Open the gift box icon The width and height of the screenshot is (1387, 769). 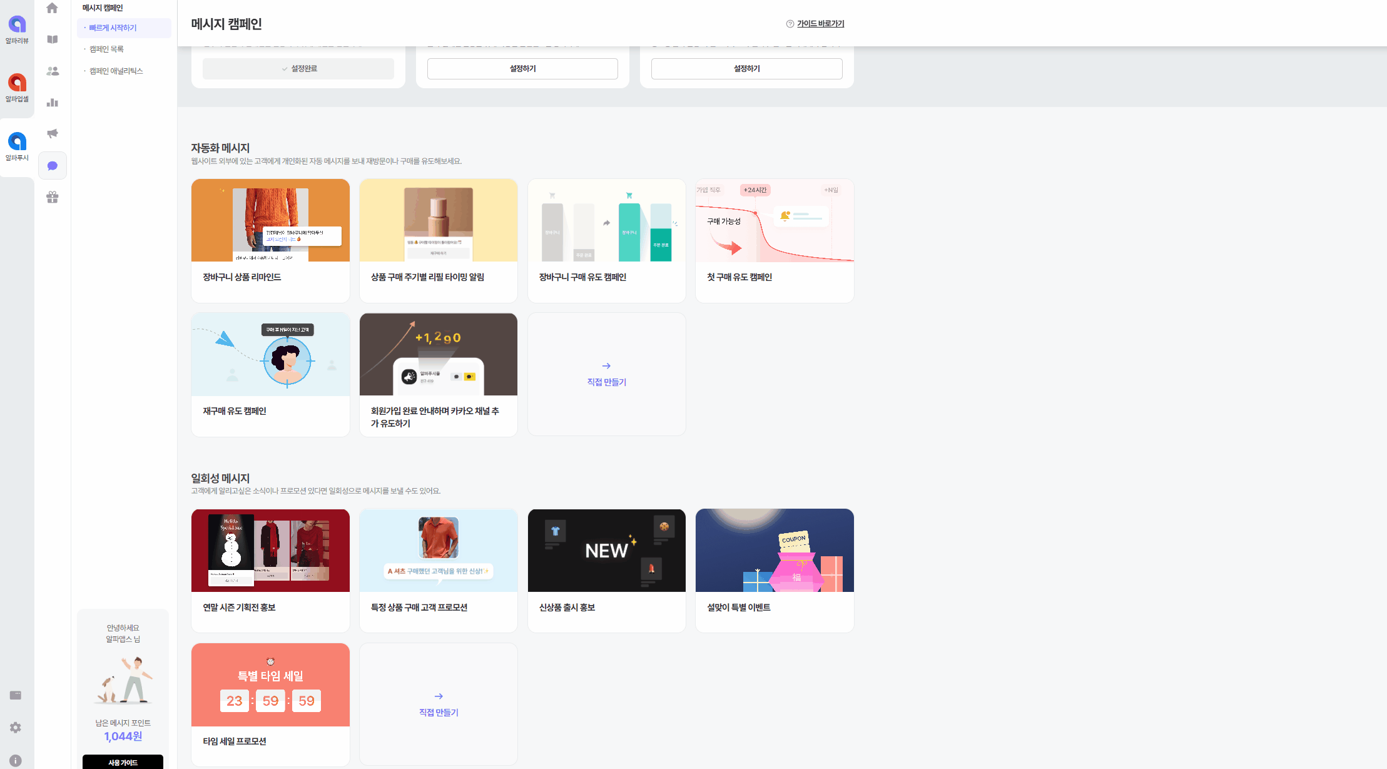point(53,197)
